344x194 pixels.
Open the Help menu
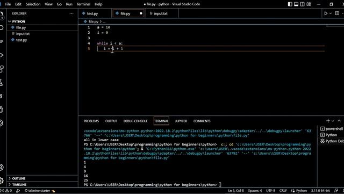(98, 4)
